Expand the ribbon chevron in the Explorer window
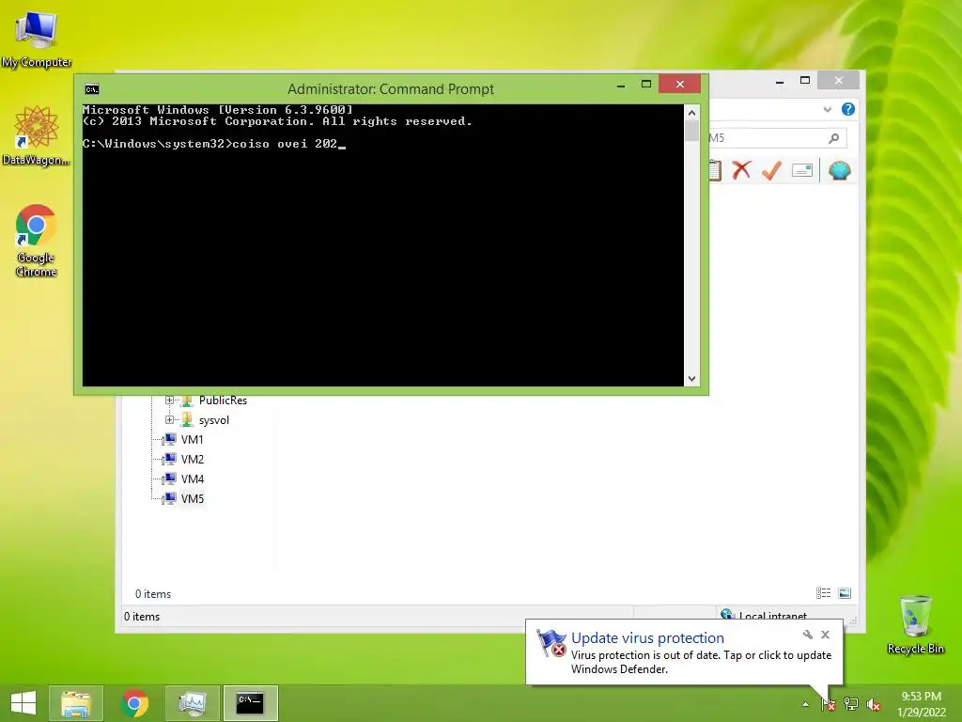962x722 pixels. tap(827, 109)
